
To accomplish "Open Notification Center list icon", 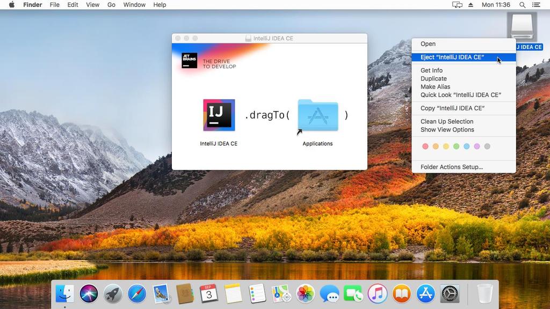I will pos(537,4).
